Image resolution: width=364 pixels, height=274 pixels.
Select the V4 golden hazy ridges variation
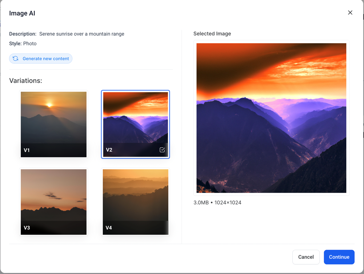coord(135,195)
